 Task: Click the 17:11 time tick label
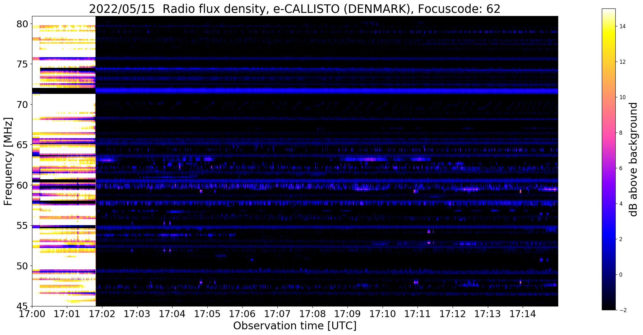pos(418,314)
